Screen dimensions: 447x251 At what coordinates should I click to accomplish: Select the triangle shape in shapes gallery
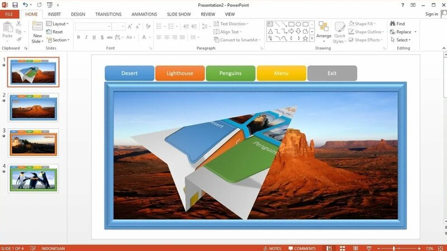[x=270, y=31]
